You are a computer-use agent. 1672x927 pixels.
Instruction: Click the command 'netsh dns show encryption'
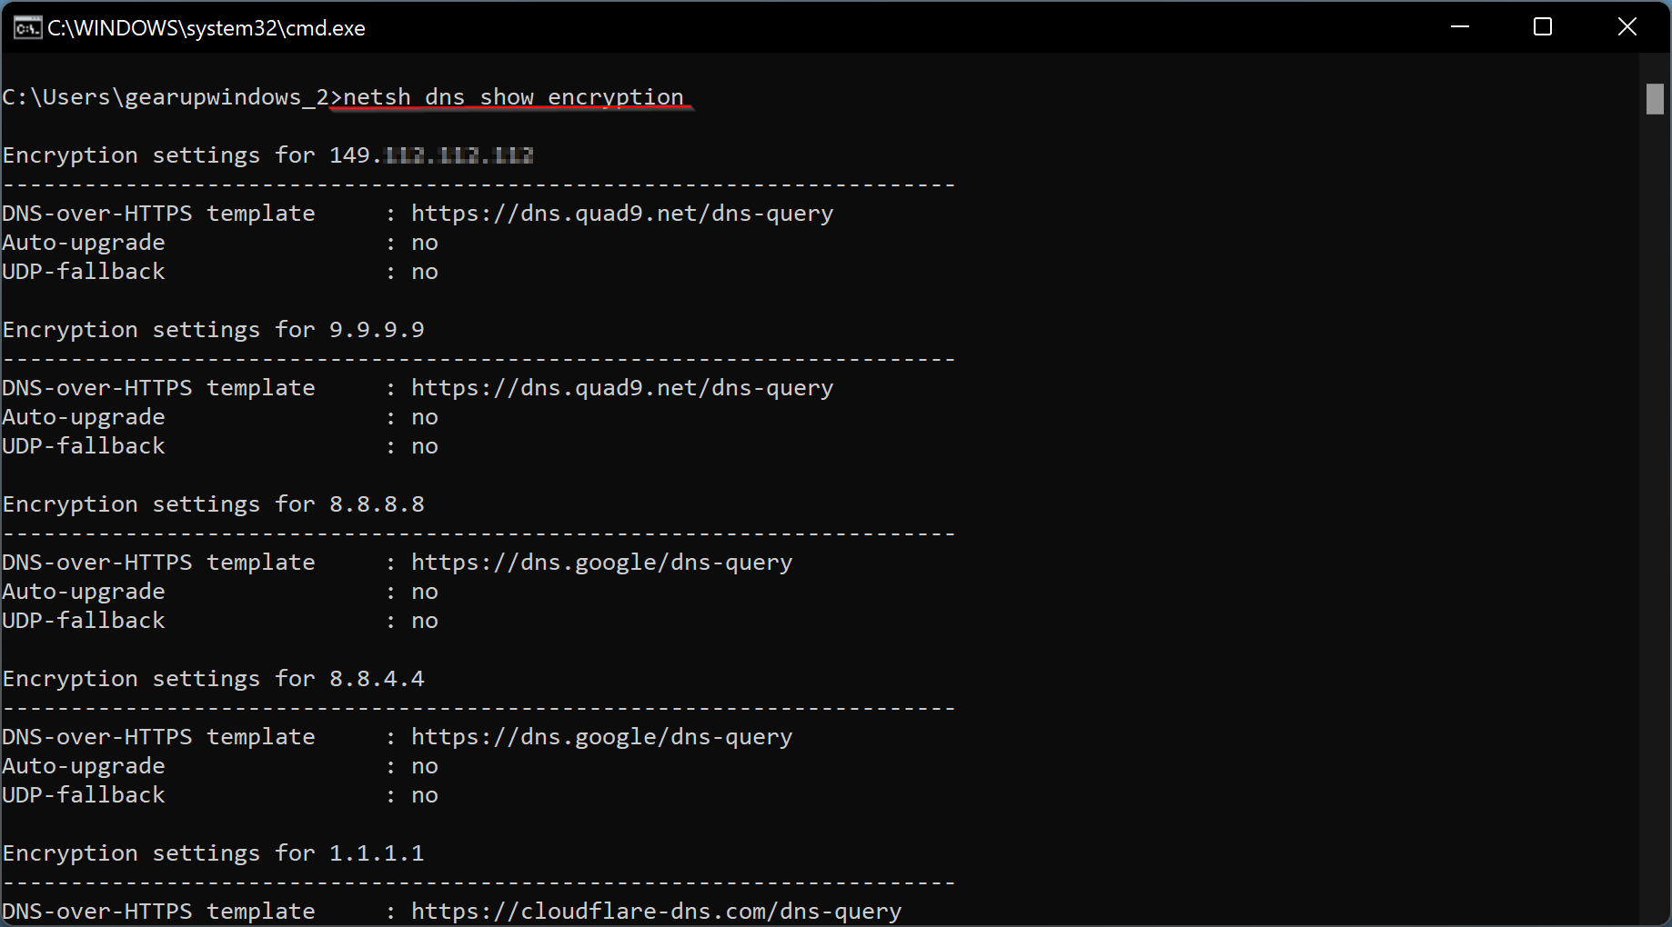(513, 97)
